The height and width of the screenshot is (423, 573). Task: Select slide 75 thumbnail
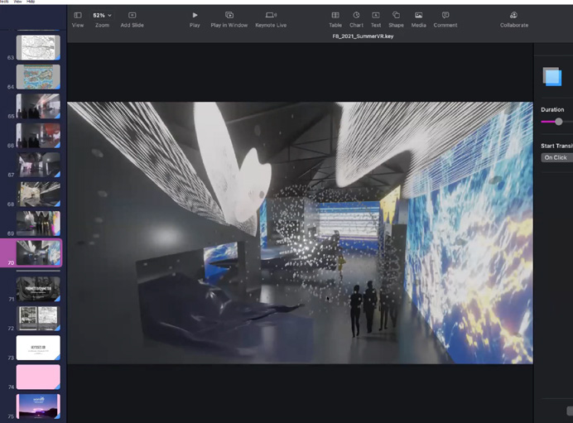38,406
